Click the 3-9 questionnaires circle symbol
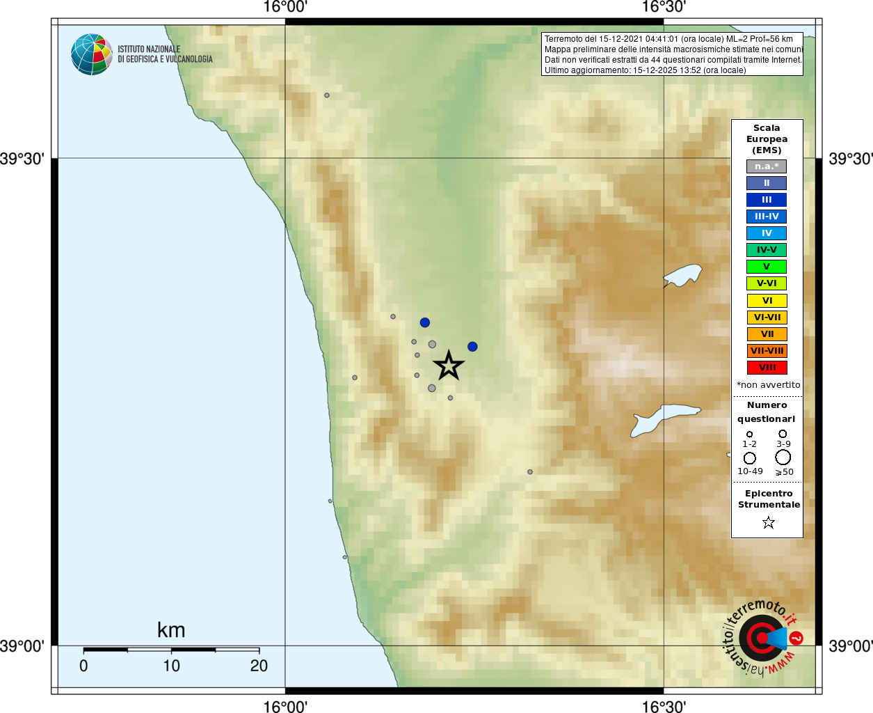 pyautogui.click(x=783, y=434)
